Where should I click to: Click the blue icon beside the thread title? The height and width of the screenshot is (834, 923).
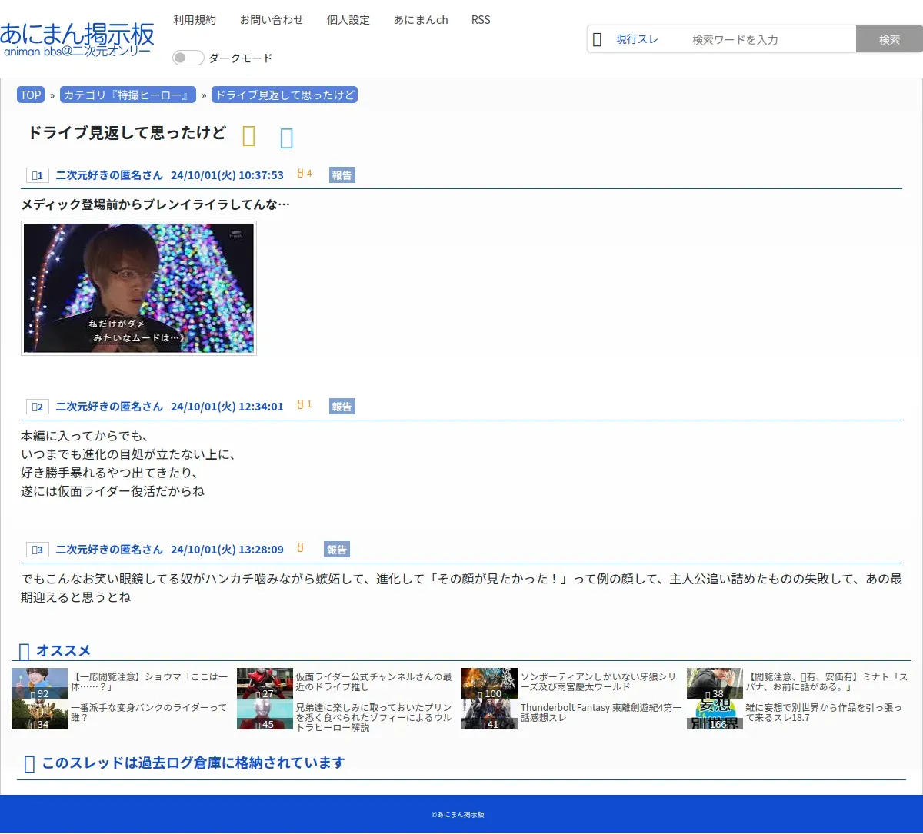point(287,138)
